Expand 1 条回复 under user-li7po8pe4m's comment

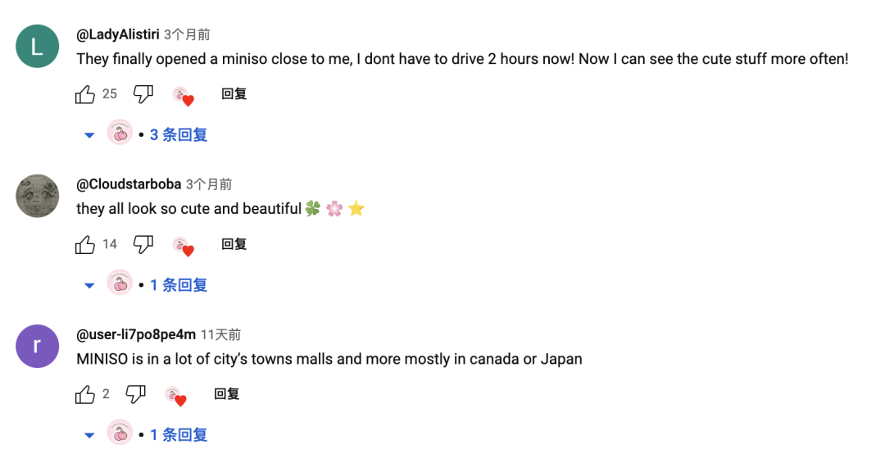(178, 435)
